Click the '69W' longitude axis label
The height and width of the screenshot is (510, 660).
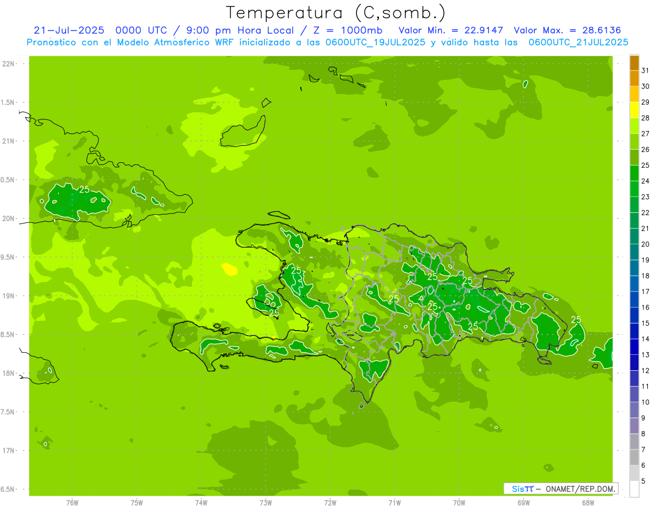pos(524,503)
